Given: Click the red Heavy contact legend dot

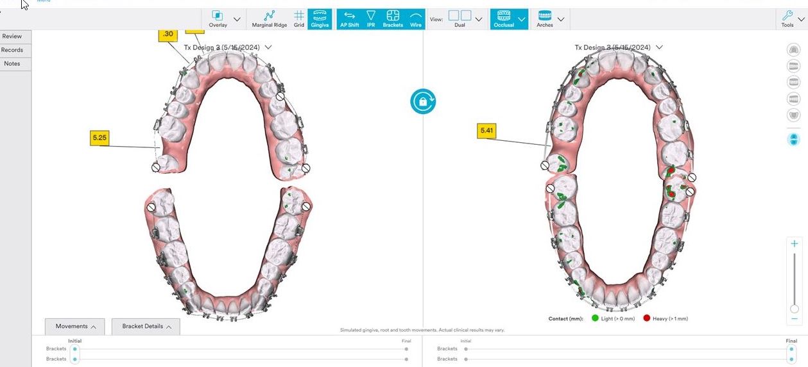Looking at the screenshot, I should click(646, 318).
